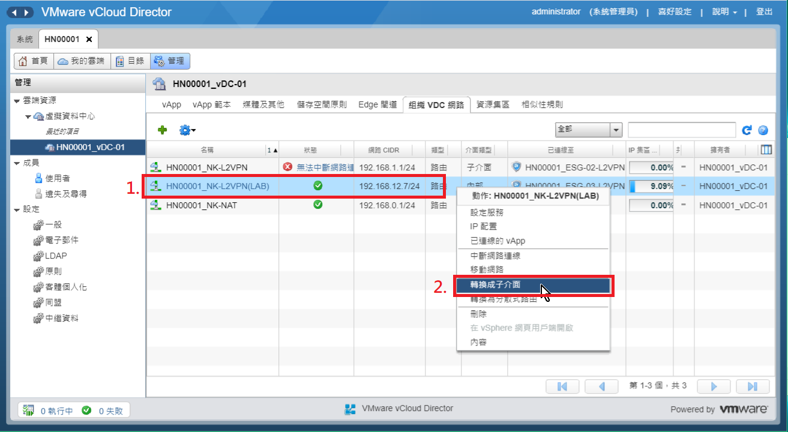Choose 已連線的 vApp menu entry
788x432 pixels.
pos(498,241)
